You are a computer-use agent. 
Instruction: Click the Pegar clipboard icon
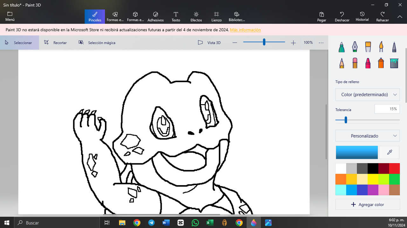click(x=321, y=17)
